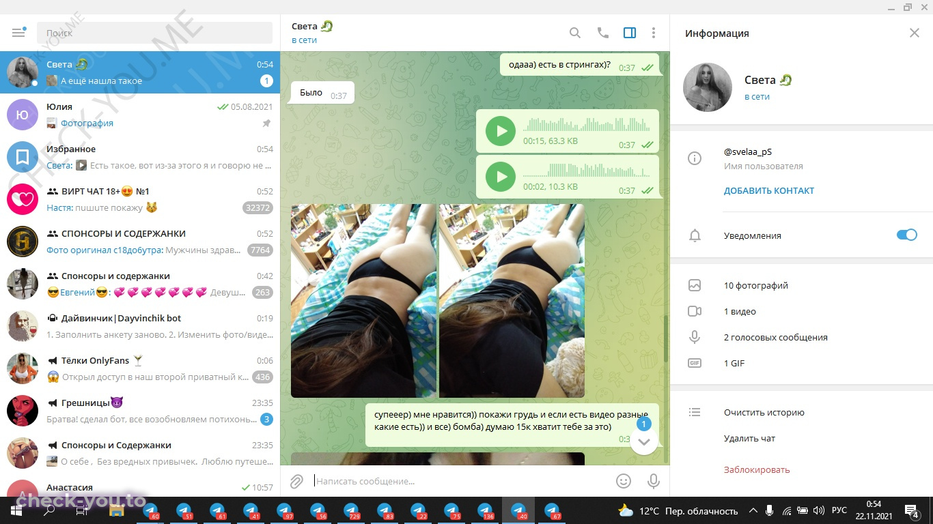This screenshot has height=524, width=933.
Task: View Света's profile photo in info panel
Action: [x=708, y=87]
